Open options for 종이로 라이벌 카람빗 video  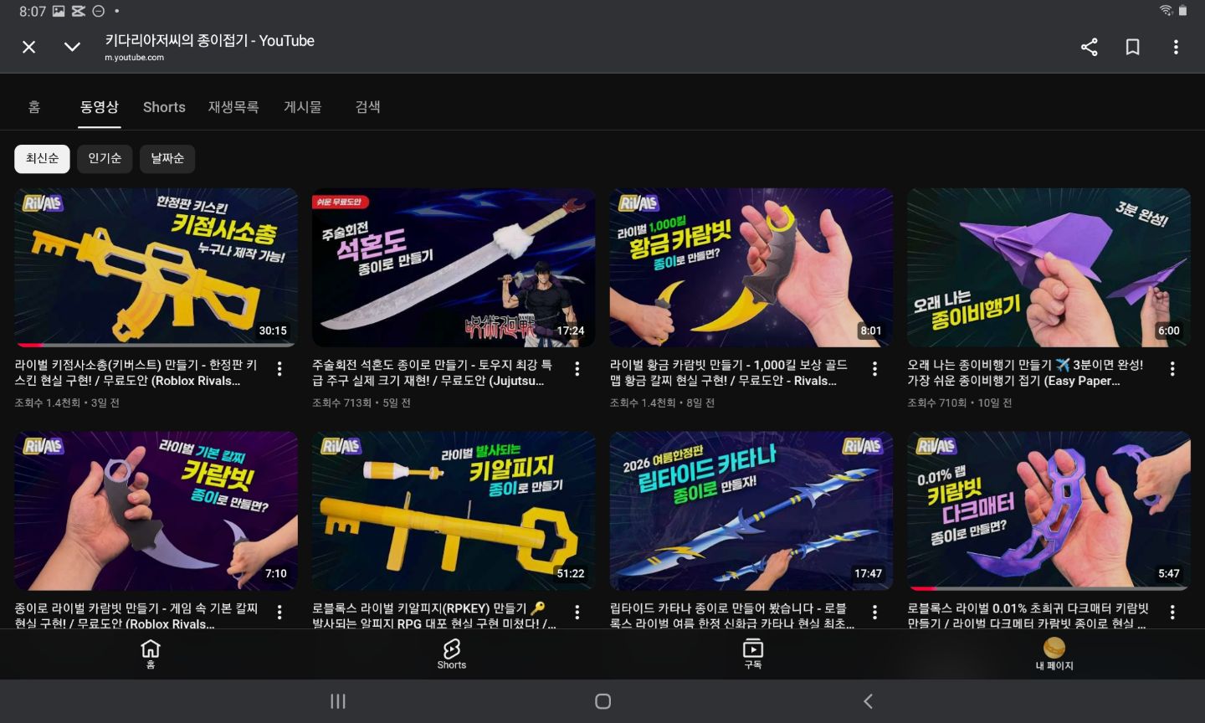279,612
